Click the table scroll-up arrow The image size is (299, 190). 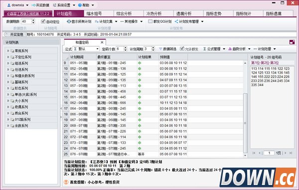(245, 63)
